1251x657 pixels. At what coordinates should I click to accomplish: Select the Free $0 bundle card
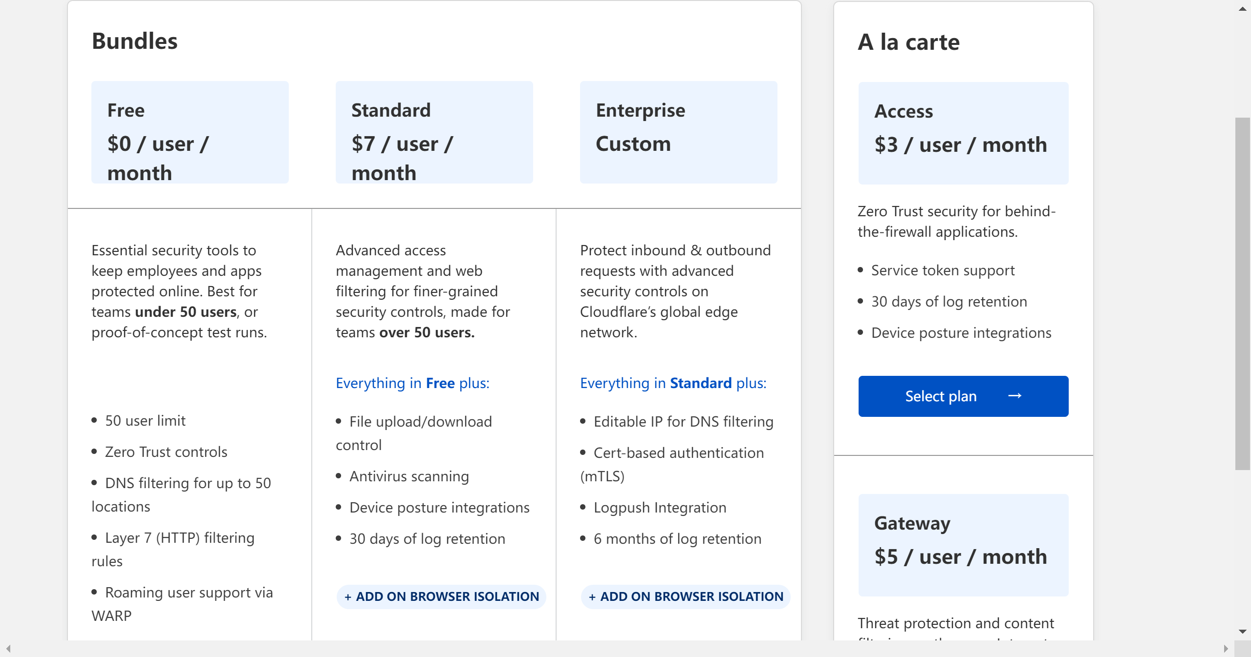pyautogui.click(x=190, y=132)
